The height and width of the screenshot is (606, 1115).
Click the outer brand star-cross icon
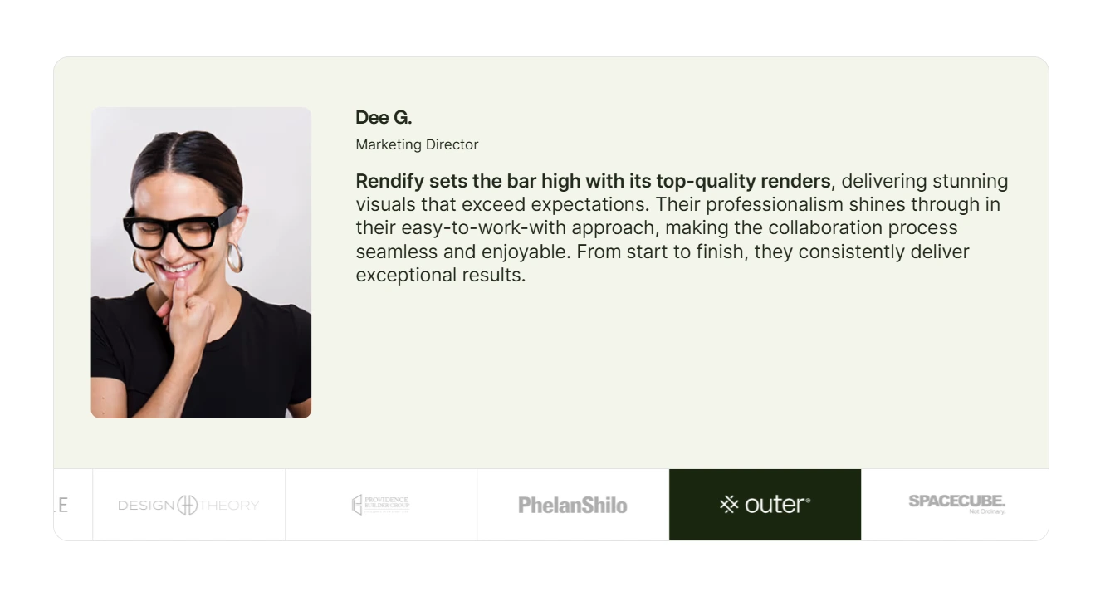(729, 505)
